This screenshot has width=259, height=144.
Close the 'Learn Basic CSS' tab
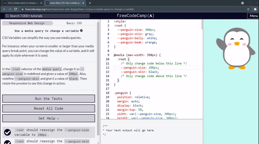pyautogui.click(x=83, y=3)
